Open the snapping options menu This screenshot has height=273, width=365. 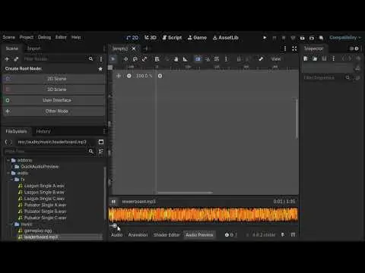[x=226, y=59]
